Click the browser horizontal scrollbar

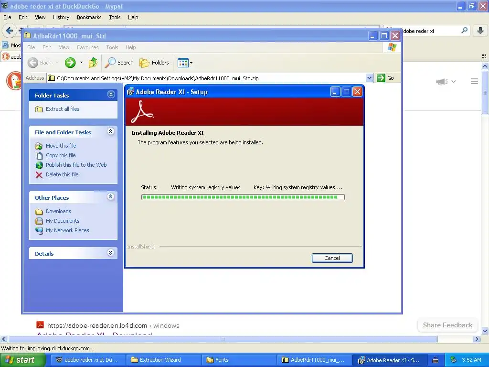223,339
